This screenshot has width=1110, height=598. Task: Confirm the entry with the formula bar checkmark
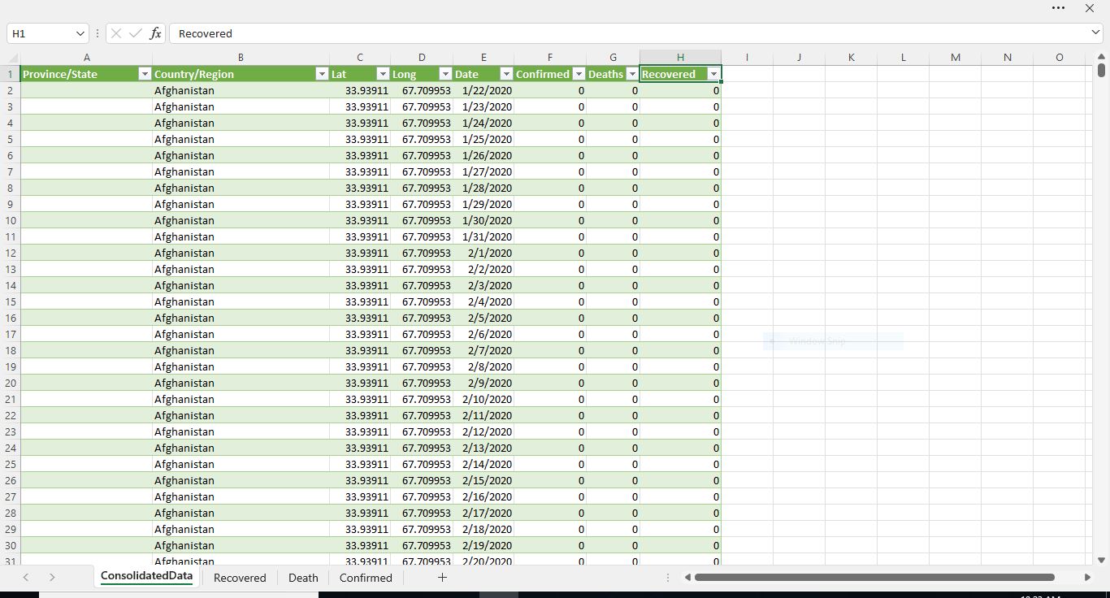135,33
